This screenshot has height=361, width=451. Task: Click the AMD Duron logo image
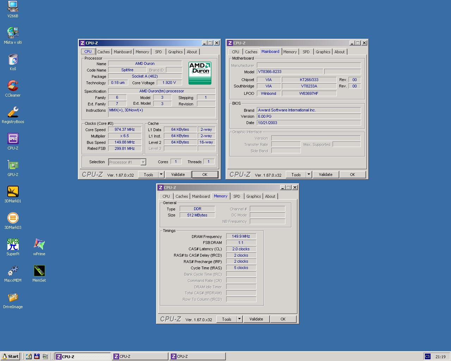(200, 73)
